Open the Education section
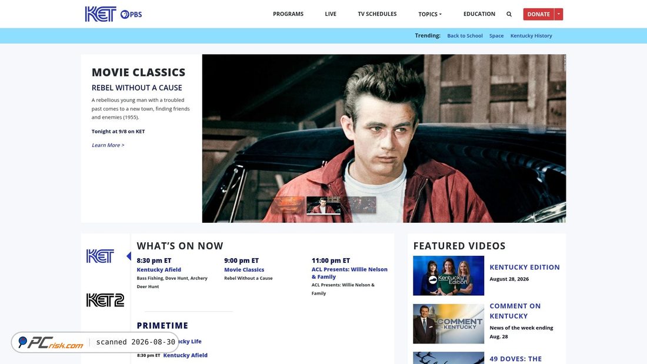This screenshot has height=364, width=647. (479, 14)
